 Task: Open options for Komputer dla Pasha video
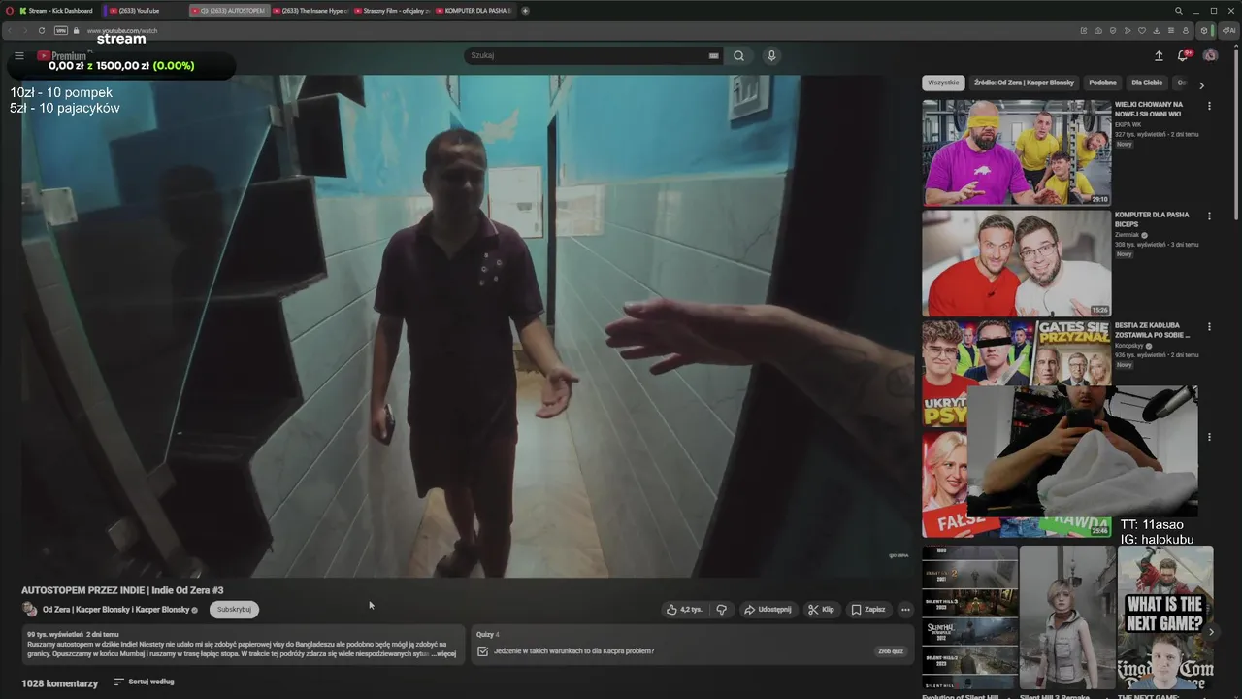(x=1209, y=216)
